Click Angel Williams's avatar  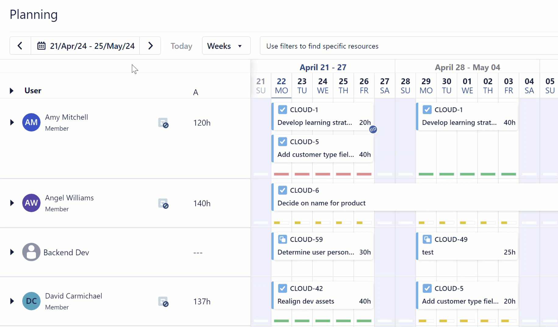point(31,203)
